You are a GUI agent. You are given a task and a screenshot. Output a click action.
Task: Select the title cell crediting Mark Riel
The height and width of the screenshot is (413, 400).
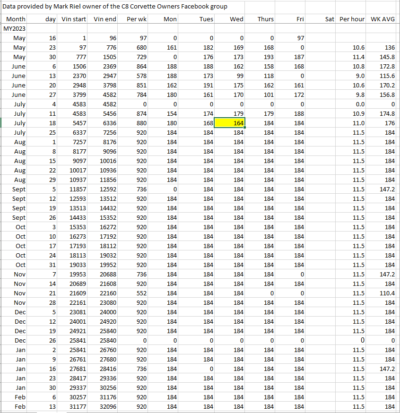pos(115,7)
